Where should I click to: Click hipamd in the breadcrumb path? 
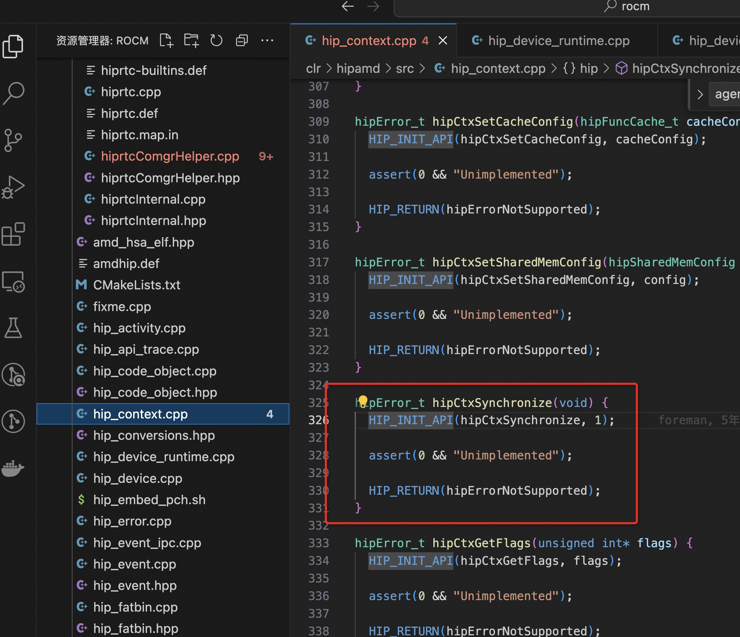358,68
